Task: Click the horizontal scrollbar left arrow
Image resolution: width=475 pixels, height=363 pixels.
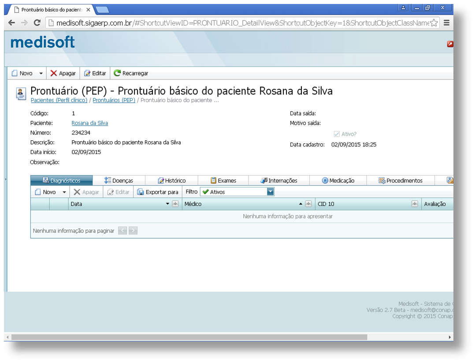Action: pos(7,337)
